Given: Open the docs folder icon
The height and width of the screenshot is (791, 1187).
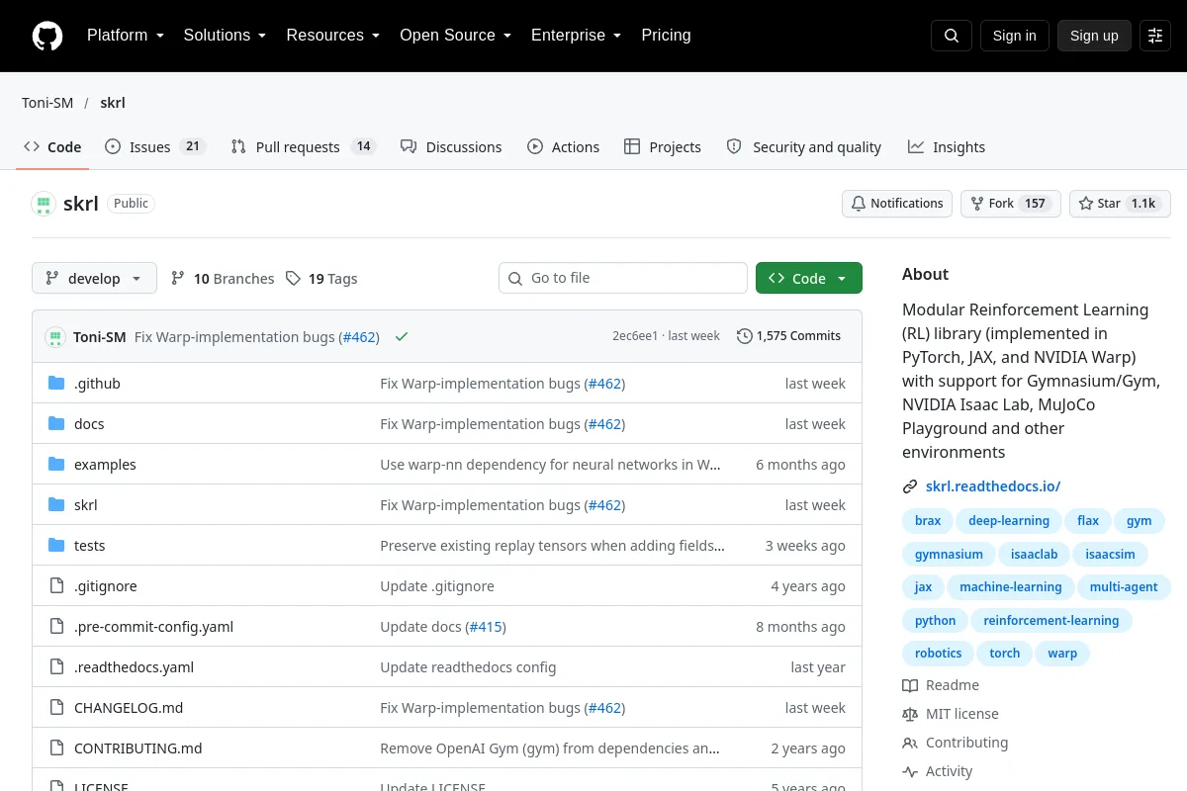Looking at the screenshot, I should pos(56,423).
